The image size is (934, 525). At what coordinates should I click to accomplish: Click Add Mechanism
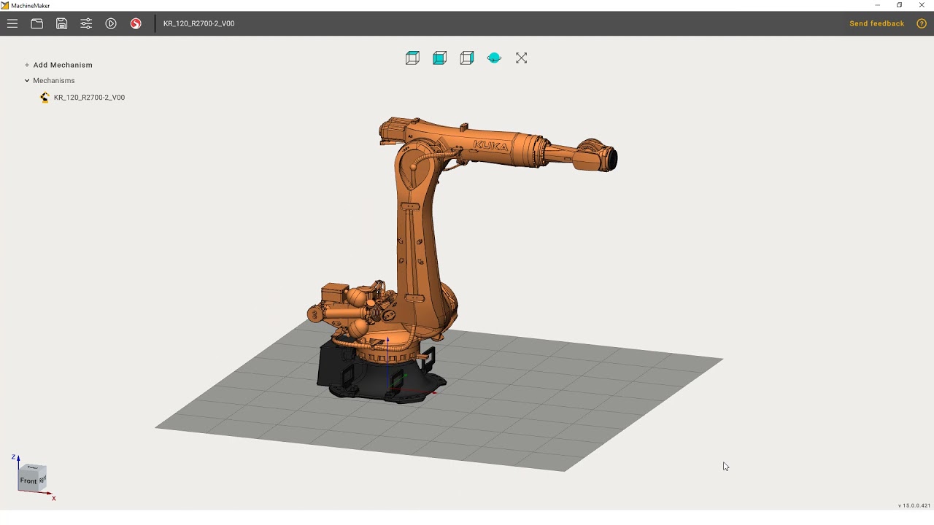point(58,65)
